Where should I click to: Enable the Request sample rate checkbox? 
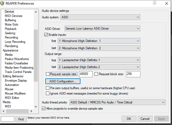(x=48, y=74)
